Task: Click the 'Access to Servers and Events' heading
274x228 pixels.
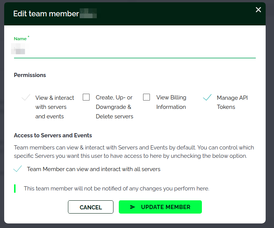Action: (53, 135)
